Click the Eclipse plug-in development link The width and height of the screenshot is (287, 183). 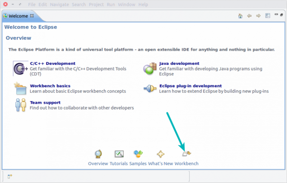coord(190,86)
